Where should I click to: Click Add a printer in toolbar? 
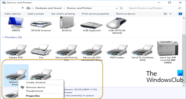(x=36, y=14)
